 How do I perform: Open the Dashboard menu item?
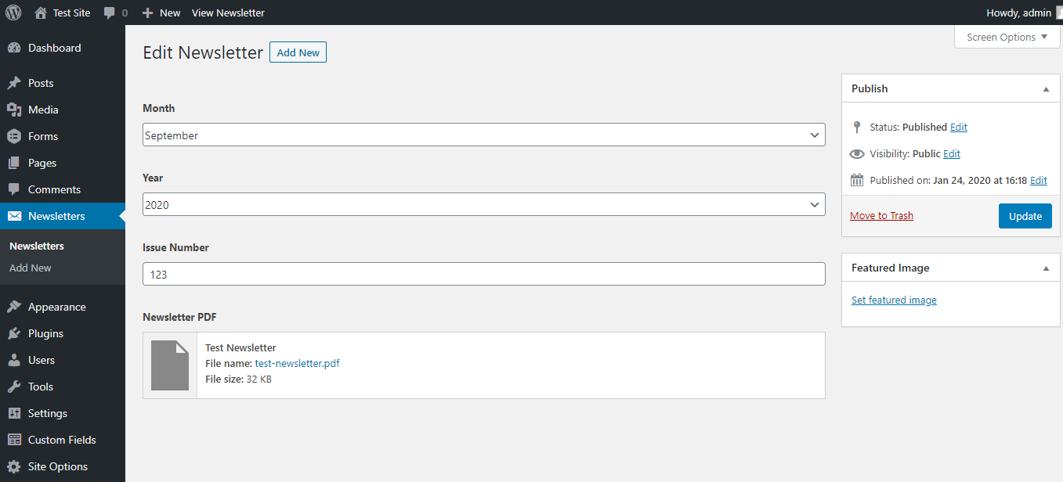click(54, 48)
